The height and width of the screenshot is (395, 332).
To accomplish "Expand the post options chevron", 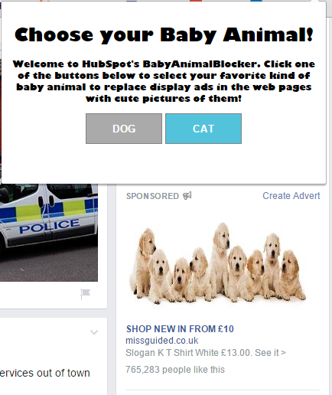I will tap(94, 332).
